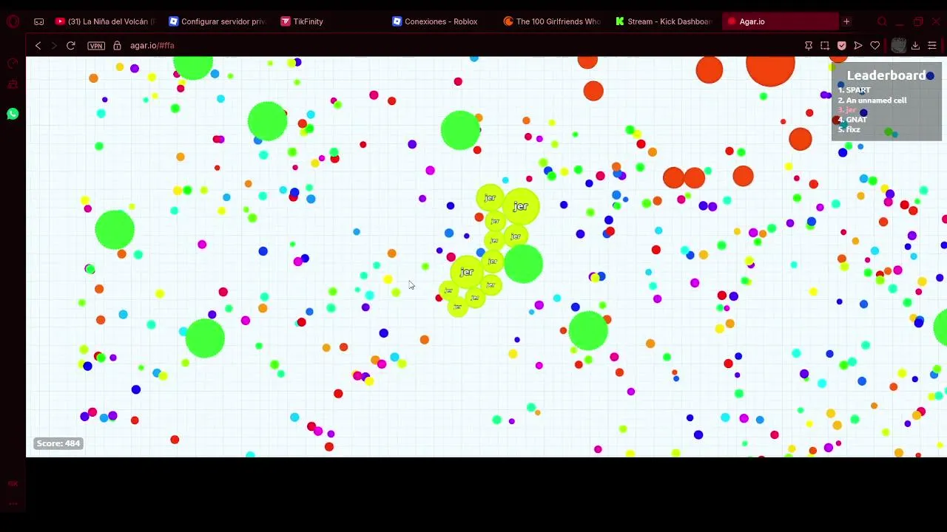
Task: Go forward with the forward arrow
Action: pos(54,46)
